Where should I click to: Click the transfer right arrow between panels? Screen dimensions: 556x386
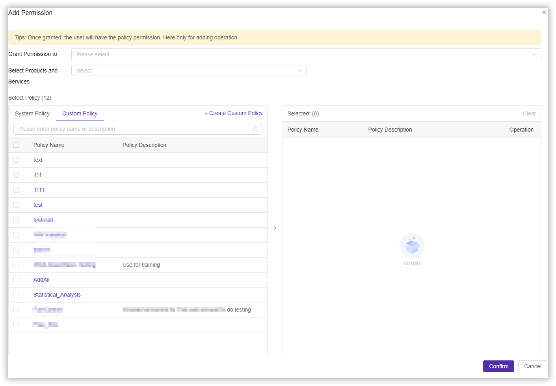(x=275, y=228)
